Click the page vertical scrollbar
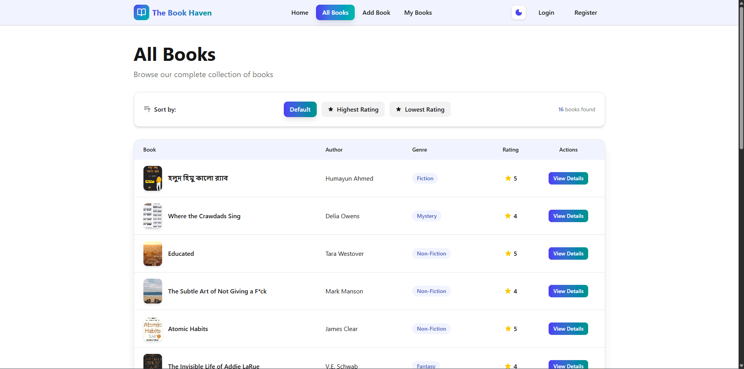Viewport: 744px width, 369px height. click(x=741, y=78)
